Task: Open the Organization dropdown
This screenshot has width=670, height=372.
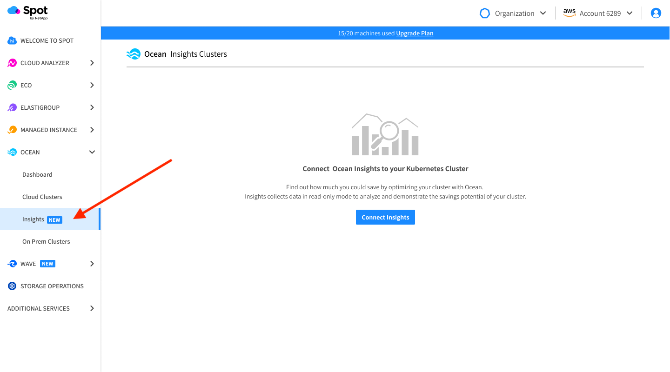Action: [x=513, y=13]
